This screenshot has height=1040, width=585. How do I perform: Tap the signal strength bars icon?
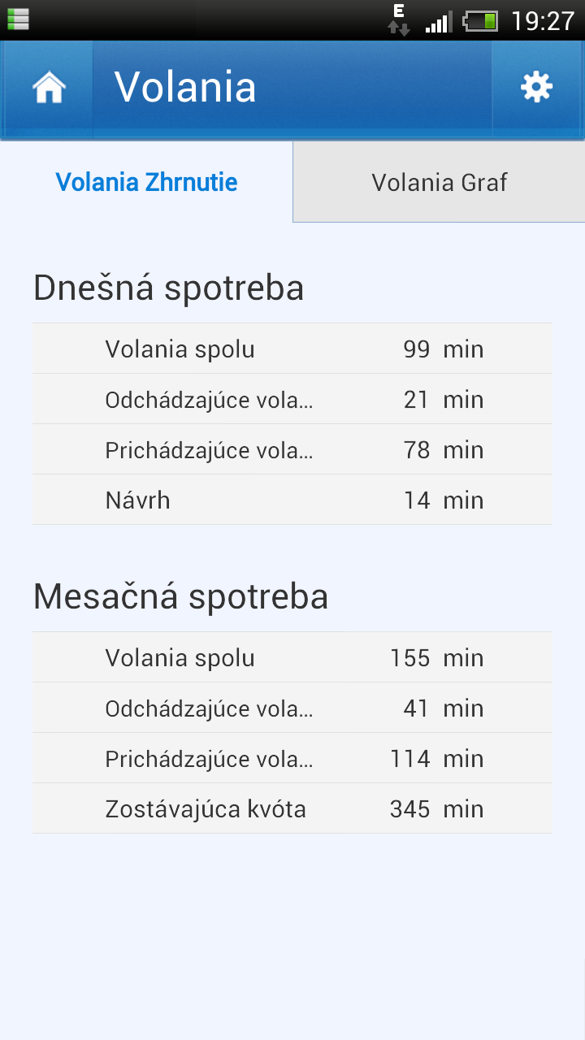click(439, 22)
